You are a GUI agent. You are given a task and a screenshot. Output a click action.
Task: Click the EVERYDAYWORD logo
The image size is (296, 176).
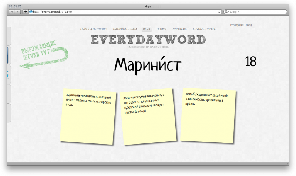pyautogui.click(x=148, y=40)
